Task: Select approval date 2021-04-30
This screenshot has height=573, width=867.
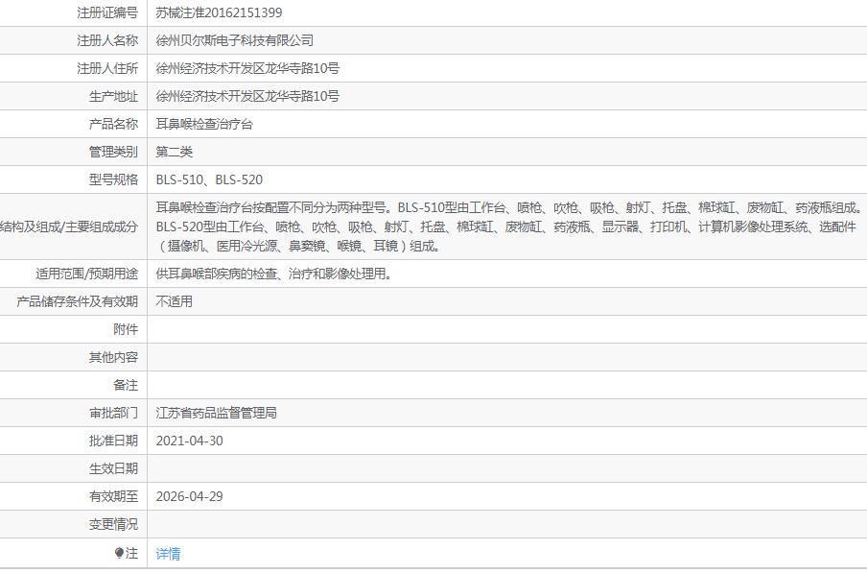Action: tap(190, 441)
